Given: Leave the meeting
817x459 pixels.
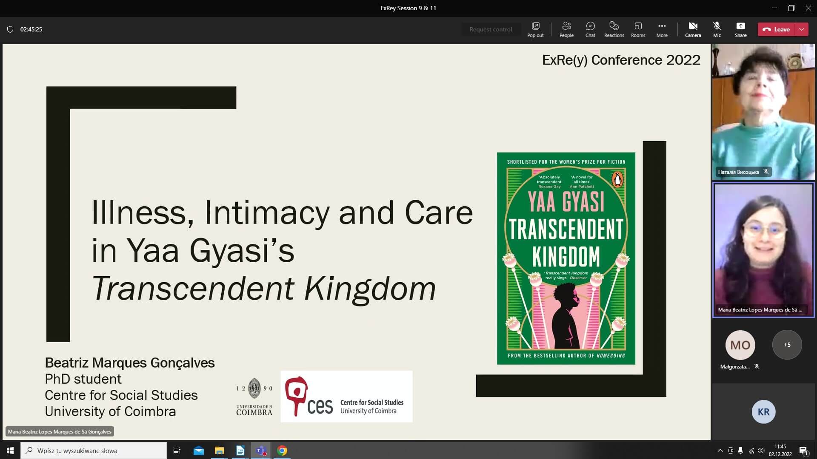Looking at the screenshot, I should (x=776, y=29).
